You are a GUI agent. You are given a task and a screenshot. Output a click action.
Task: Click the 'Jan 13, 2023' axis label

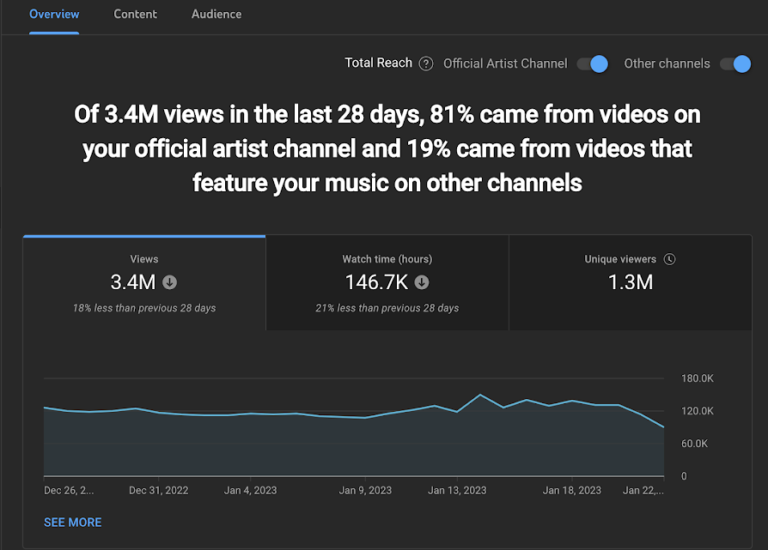point(458,490)
